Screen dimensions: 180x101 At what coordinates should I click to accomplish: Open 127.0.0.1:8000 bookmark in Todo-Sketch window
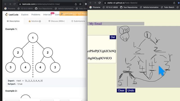tap(110, 7)
